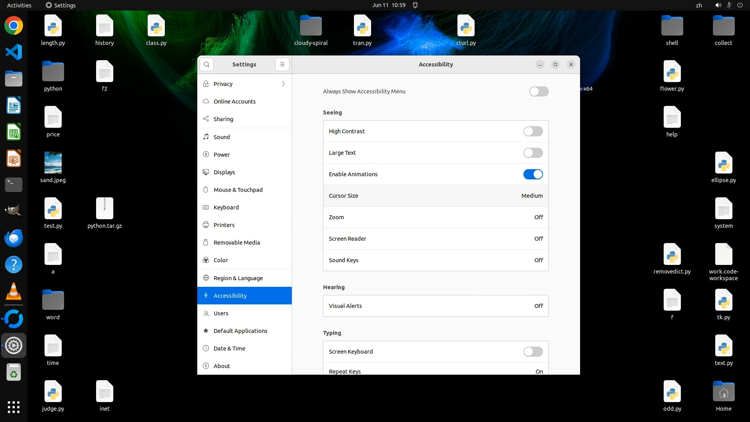The width and height of the screenshot is (750, 422).
Task: Show Applications grid in the dock
Action: pos(14,407)
